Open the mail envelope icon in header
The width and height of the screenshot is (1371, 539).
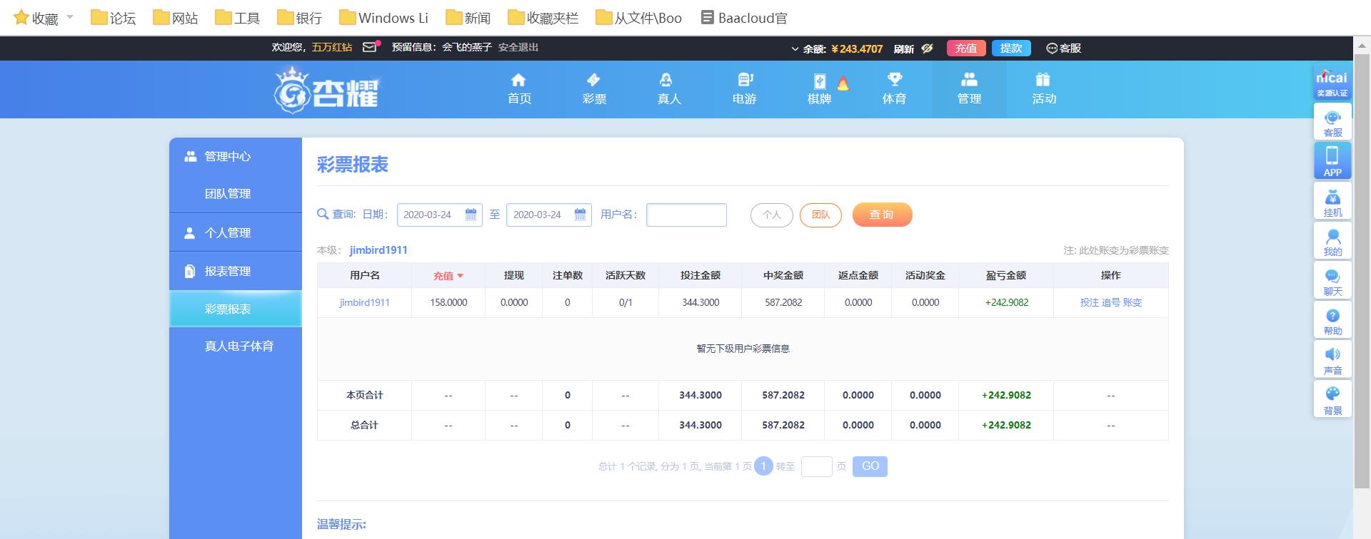pyautogui.click(x=370, y=48)
